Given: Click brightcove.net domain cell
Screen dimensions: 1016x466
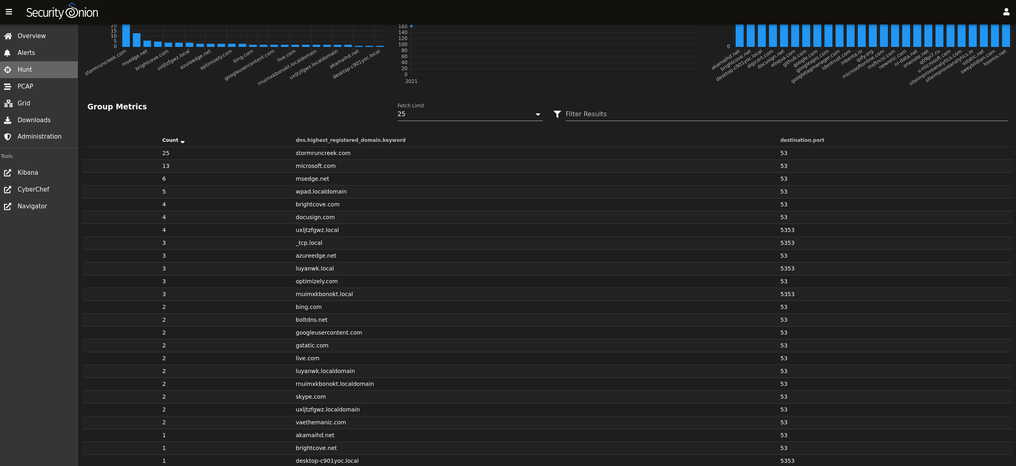Looking at the screenshot, I should pos(316,448).
